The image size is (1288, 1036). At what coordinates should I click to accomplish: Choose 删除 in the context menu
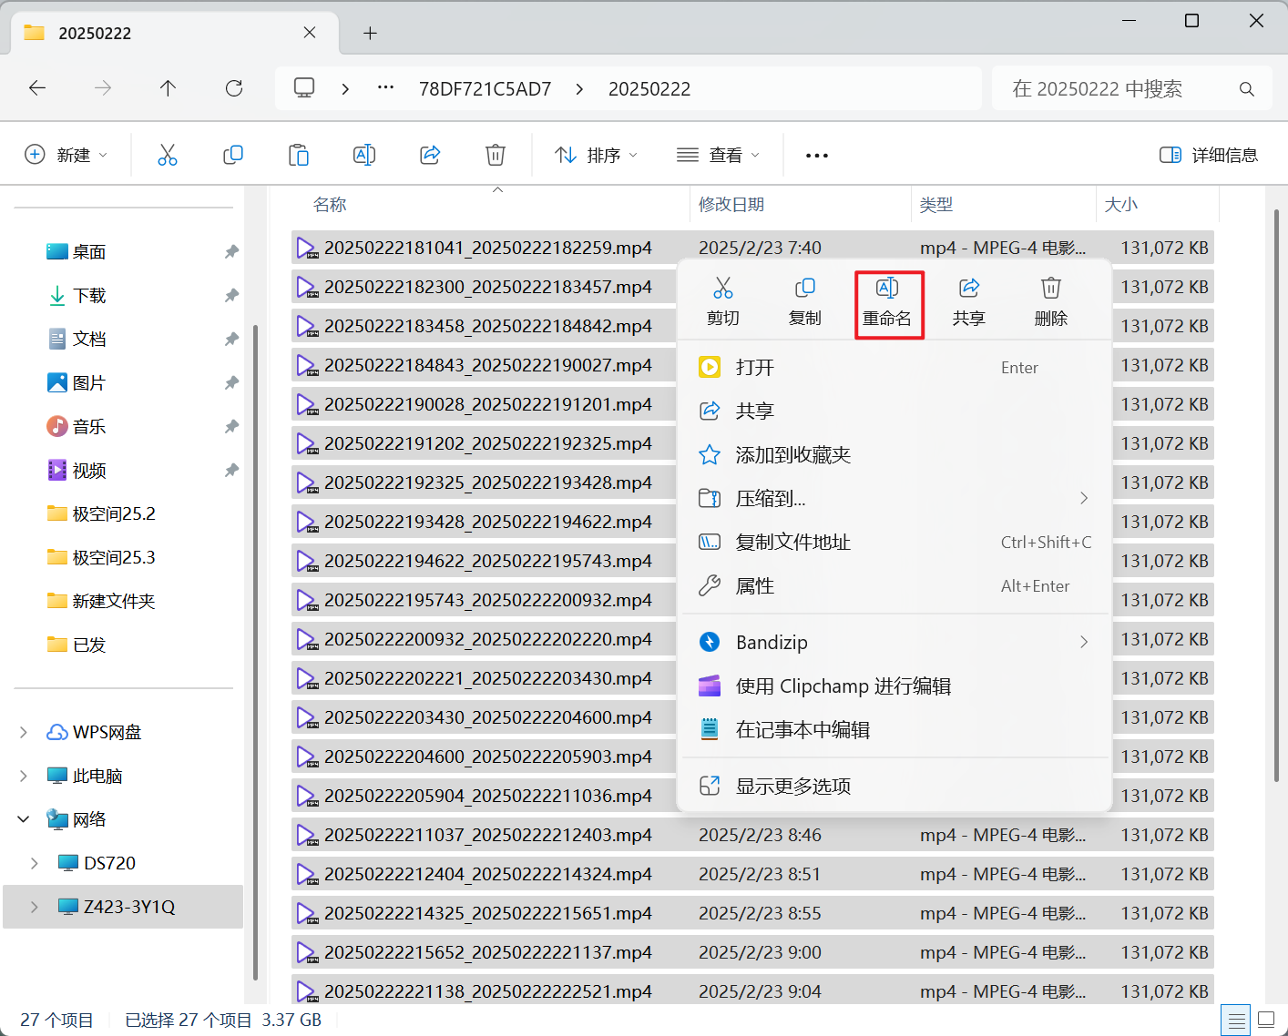click(1051, 303)
